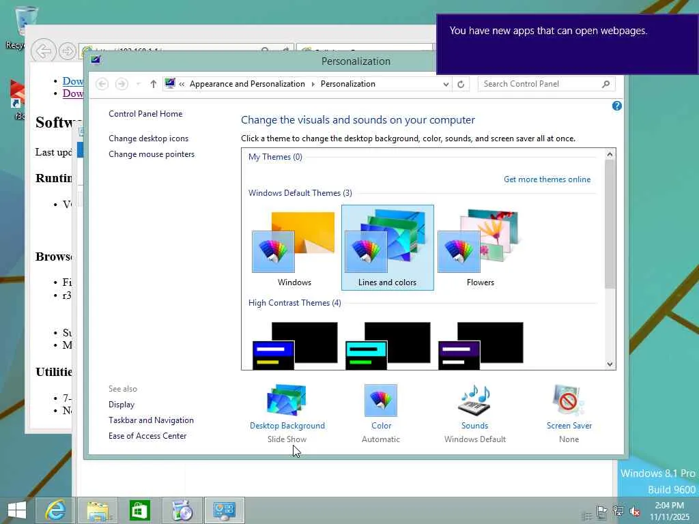Image resolution: width=699 pixels, height=524 pixels.
Task: Open the Windows Store taskbar icon
Action: tap(139, 510)
